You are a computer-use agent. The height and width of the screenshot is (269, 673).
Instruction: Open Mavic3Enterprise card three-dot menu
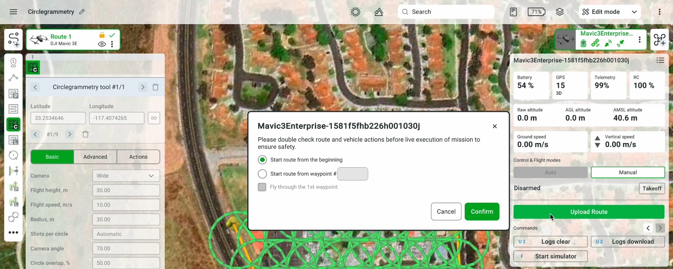tap(640, 40)
